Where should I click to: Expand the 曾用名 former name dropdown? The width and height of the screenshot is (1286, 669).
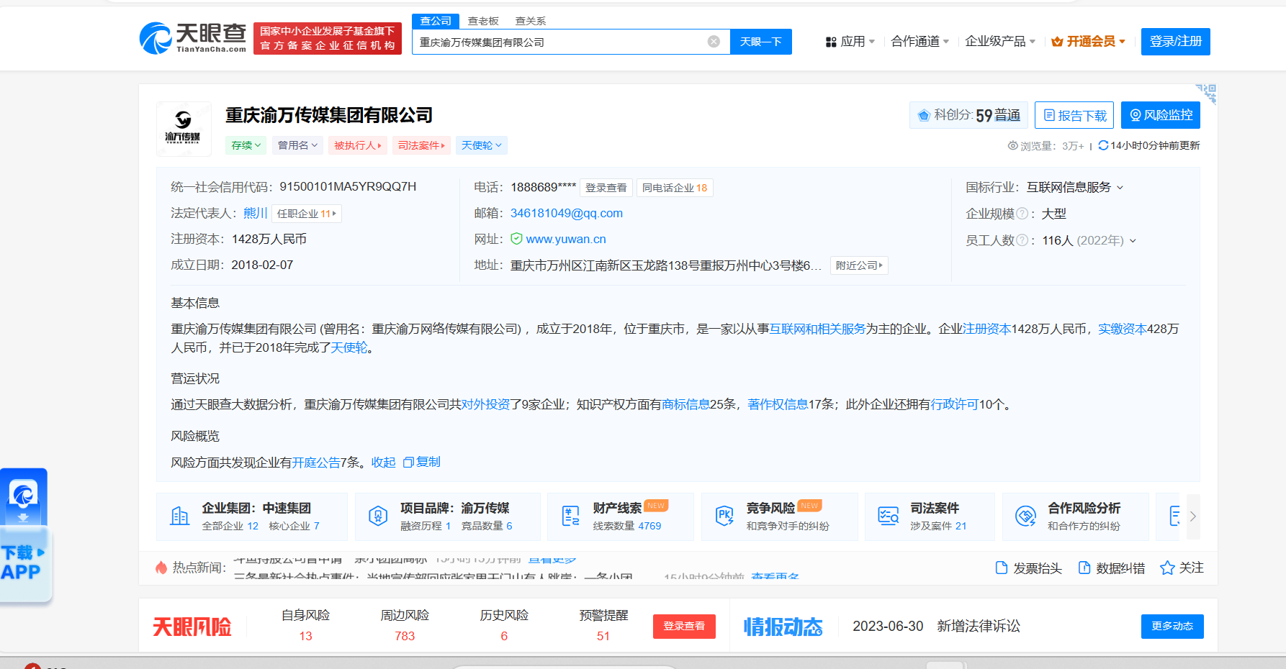297,145
